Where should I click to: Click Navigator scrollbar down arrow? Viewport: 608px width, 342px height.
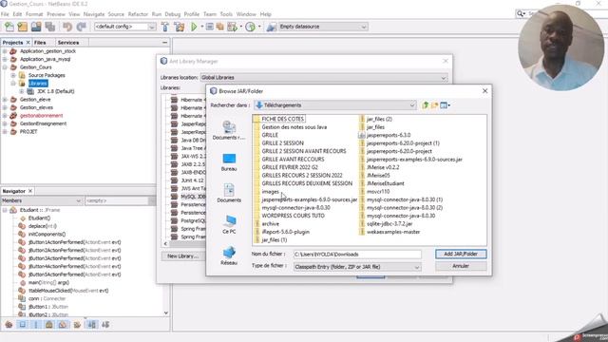click(x=166, y=313)
